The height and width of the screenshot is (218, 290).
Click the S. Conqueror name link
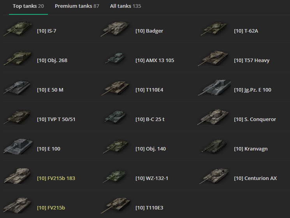pos(255,119)
